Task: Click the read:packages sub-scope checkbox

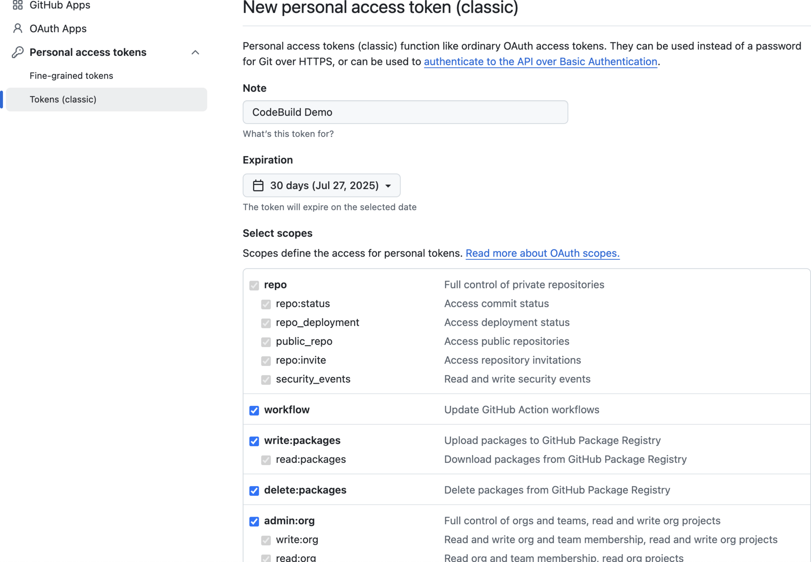Action: [266, 460]
